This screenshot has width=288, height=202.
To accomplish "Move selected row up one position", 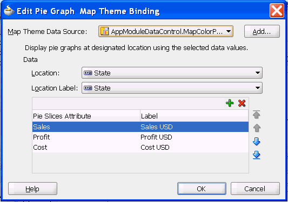I will coord(257,128).
